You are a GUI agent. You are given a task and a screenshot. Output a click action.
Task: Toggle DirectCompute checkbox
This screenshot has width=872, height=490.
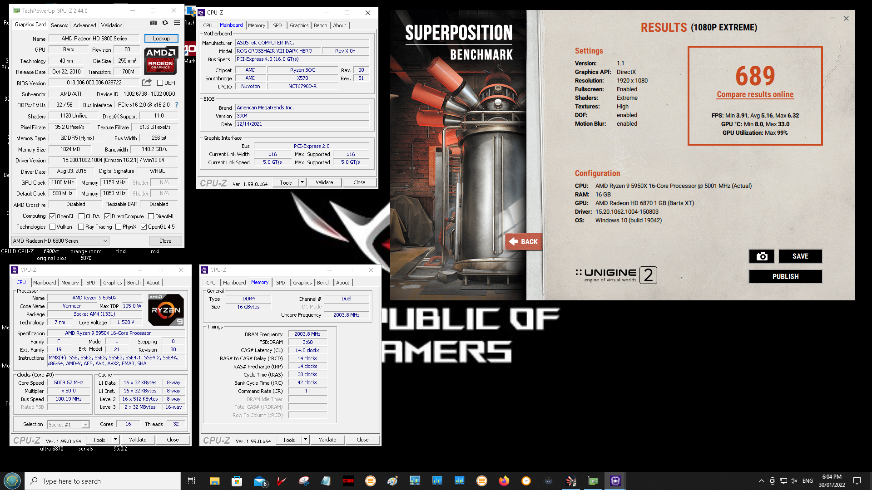tap(107, 216)
